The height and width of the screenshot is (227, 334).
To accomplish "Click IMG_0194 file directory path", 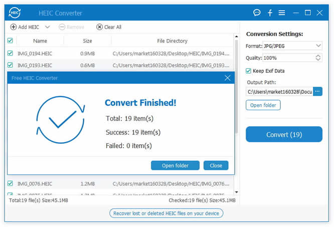I will click(171, 54).
